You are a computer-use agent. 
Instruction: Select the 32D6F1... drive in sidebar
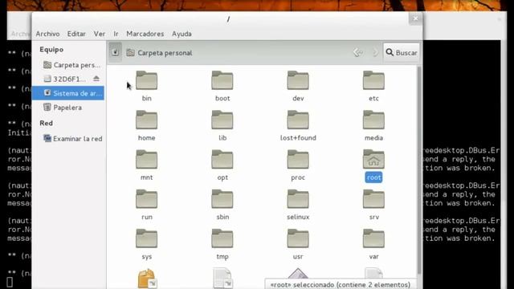[x=64, y=79]
